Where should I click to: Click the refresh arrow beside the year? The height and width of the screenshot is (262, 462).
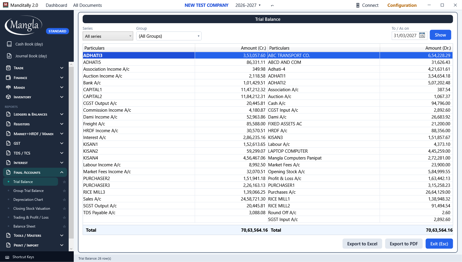click(x=272, y=5)
